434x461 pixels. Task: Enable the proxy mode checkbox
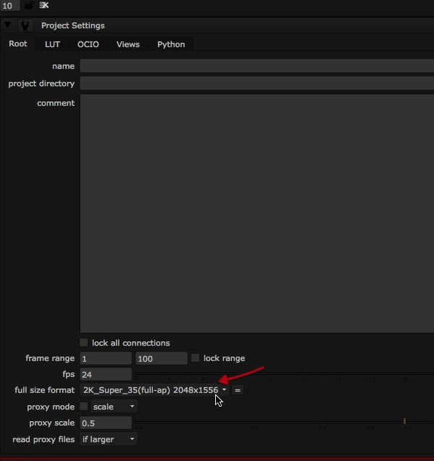click(84, 407)
